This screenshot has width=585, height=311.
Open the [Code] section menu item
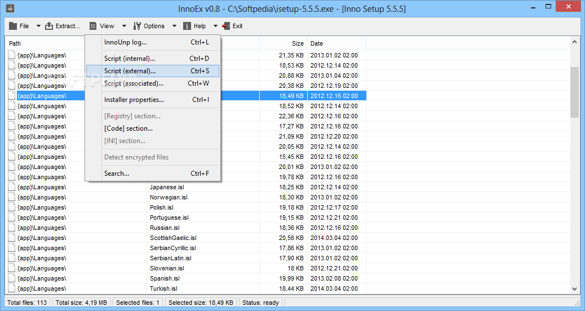153,128
